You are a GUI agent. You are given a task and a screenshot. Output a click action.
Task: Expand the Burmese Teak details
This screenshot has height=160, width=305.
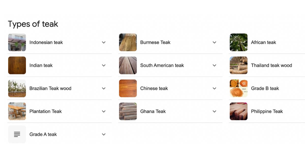[214, 42]
